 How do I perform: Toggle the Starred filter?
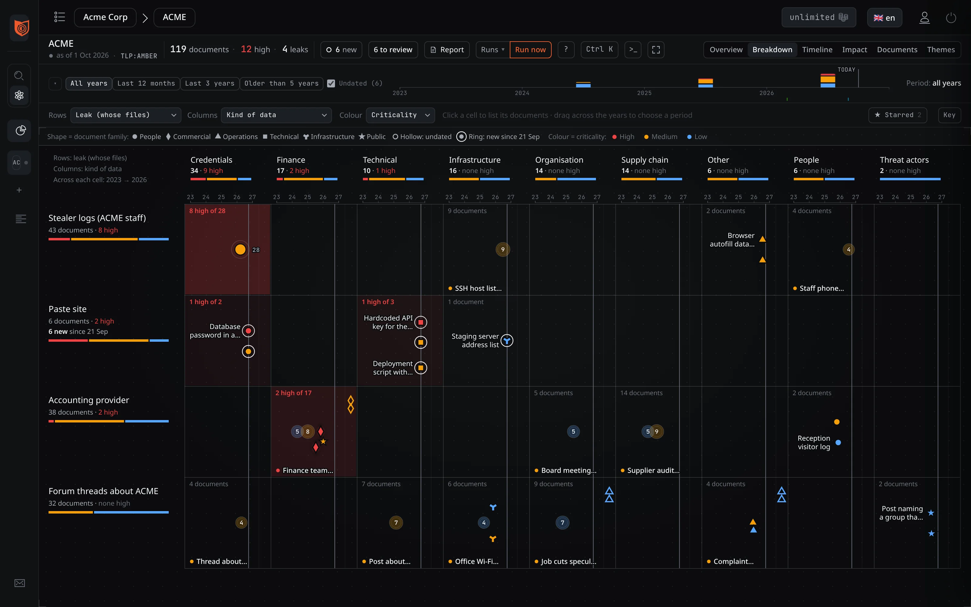point(898,115)
